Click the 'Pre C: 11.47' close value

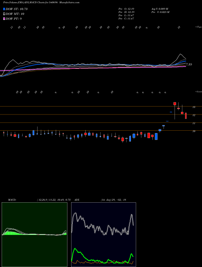pos(126,19)
